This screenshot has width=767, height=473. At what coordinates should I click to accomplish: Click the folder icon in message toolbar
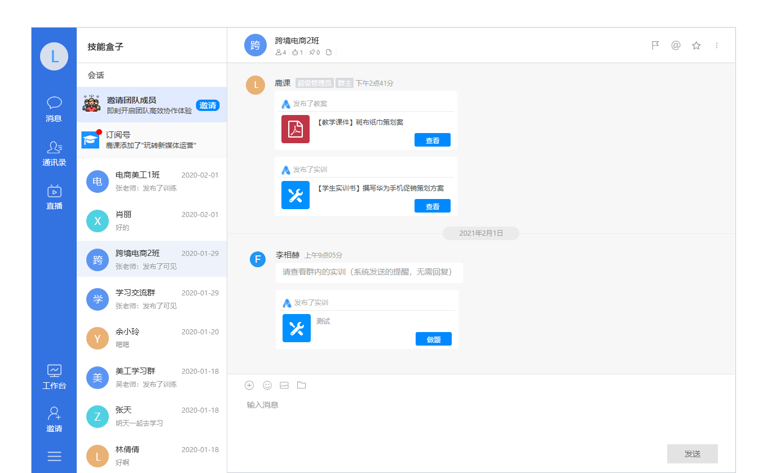coord(301,385)
